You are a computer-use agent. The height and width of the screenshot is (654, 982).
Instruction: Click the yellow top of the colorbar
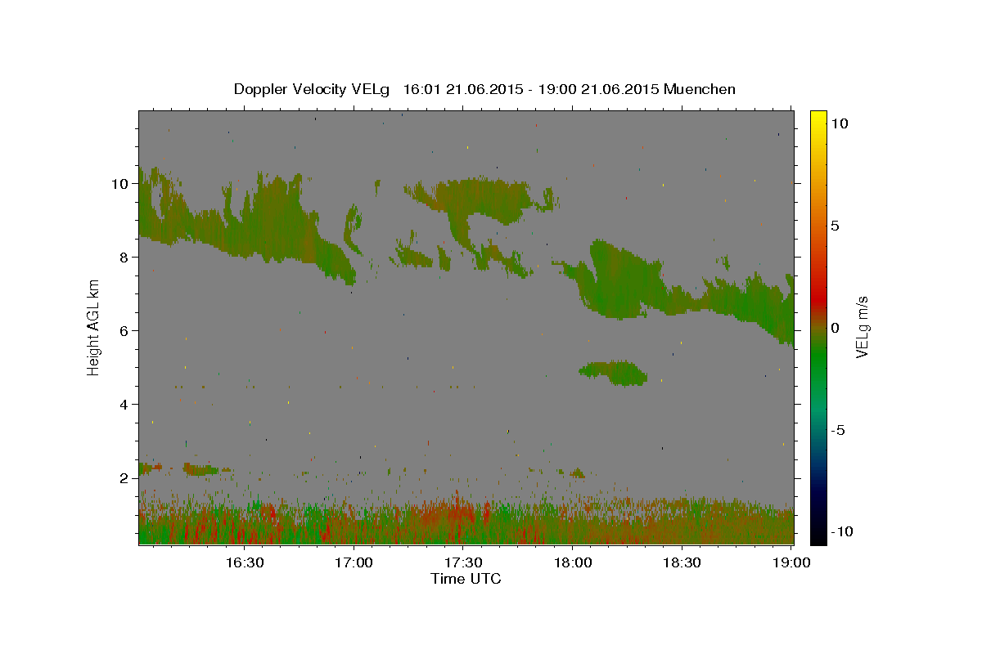click(818, 119)
